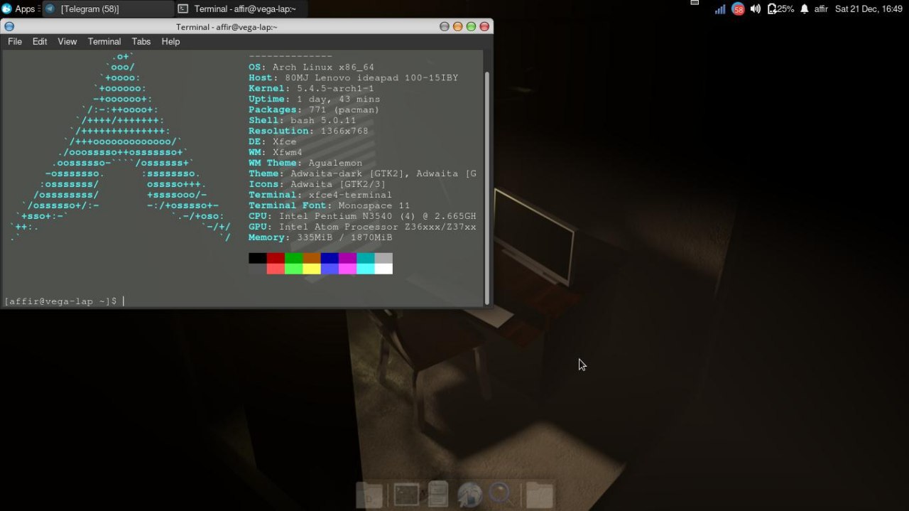Click the battery 25% indicator

point(780,9)
